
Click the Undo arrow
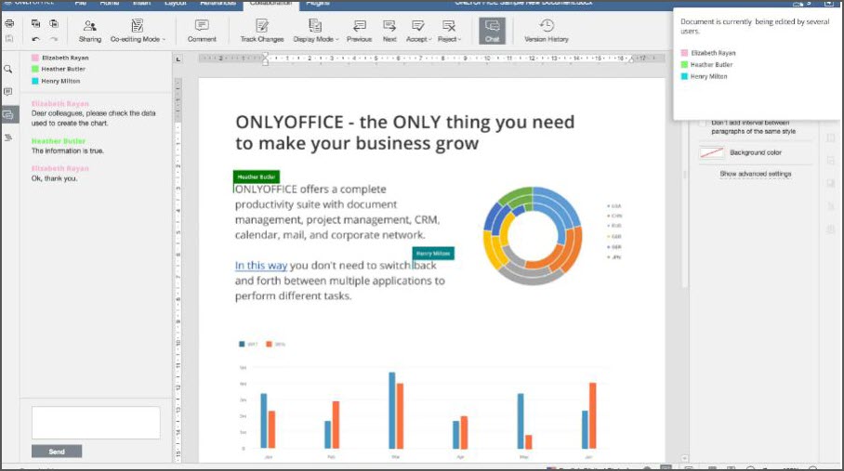[x=35, y=39]
